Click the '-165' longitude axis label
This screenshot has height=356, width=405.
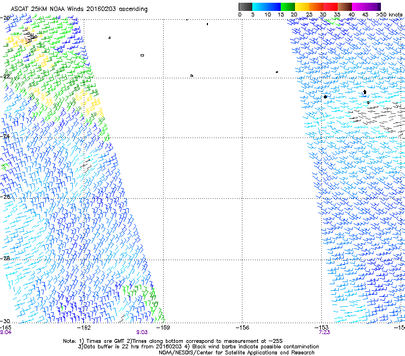(5, 328)
